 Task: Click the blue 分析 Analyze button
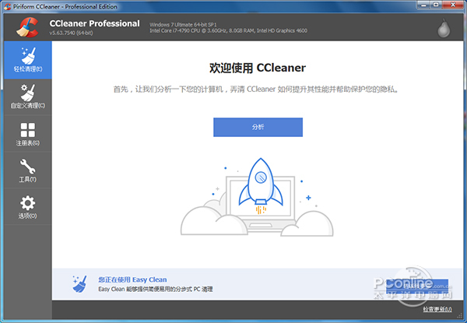point(258,127)
